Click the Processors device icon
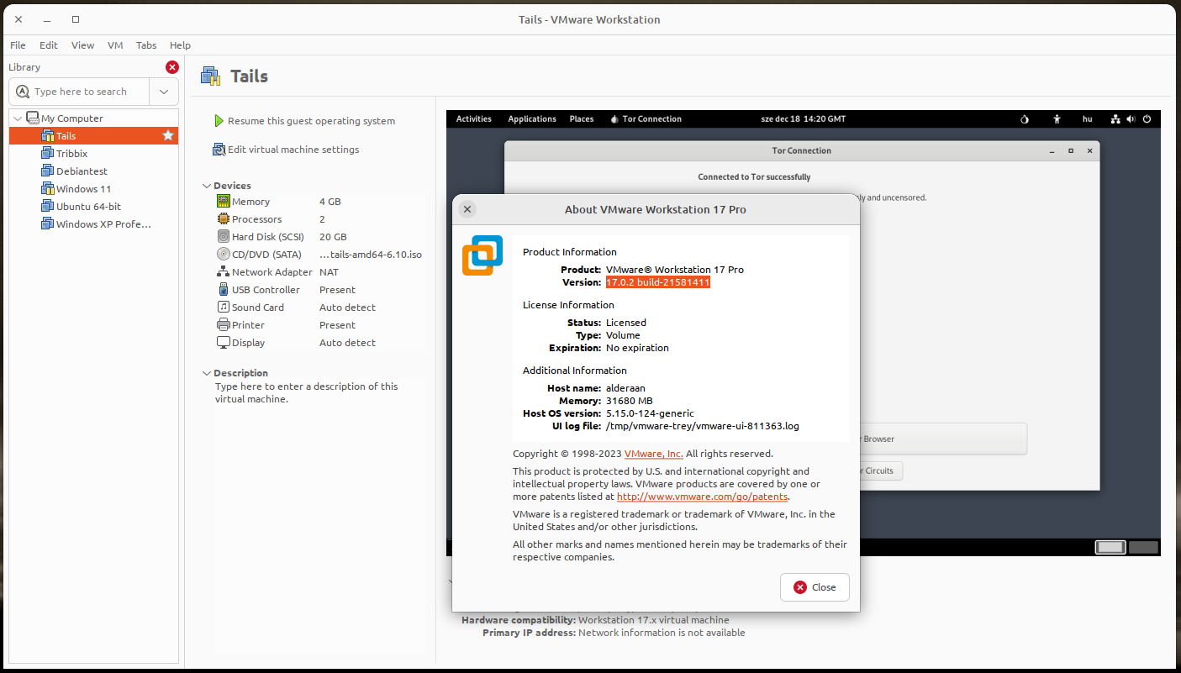The height and width of the screenshot is (673, 1181). tap(224, 219)
